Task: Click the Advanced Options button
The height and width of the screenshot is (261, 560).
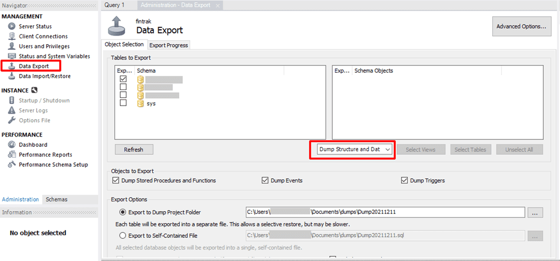Action: point(521,26)
